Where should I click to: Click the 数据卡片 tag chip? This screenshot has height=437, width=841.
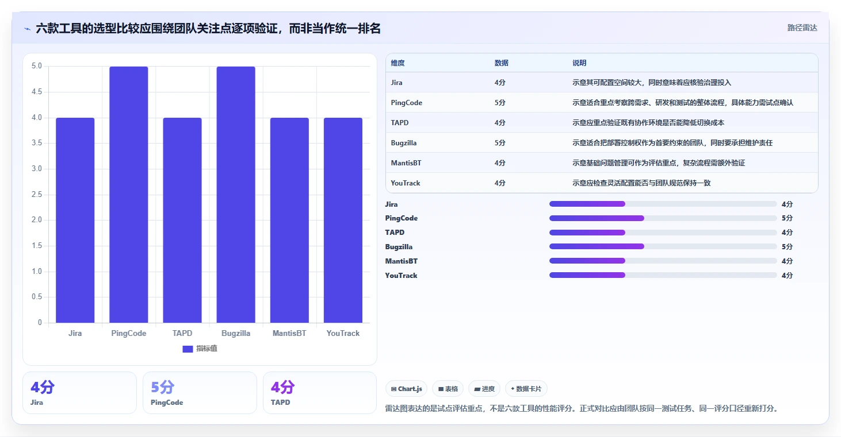[x=526, y=389]
